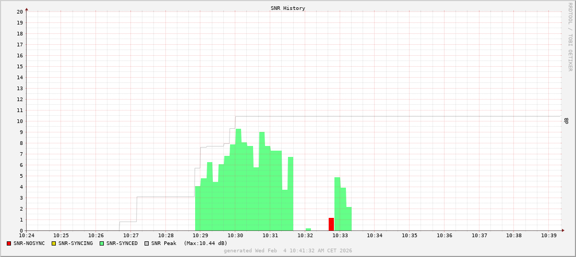This screenshot has width=576, height=257.
Task: Select the SNR-SYNCED legend label
Action: pyautogui.click(x=122, y=243)
